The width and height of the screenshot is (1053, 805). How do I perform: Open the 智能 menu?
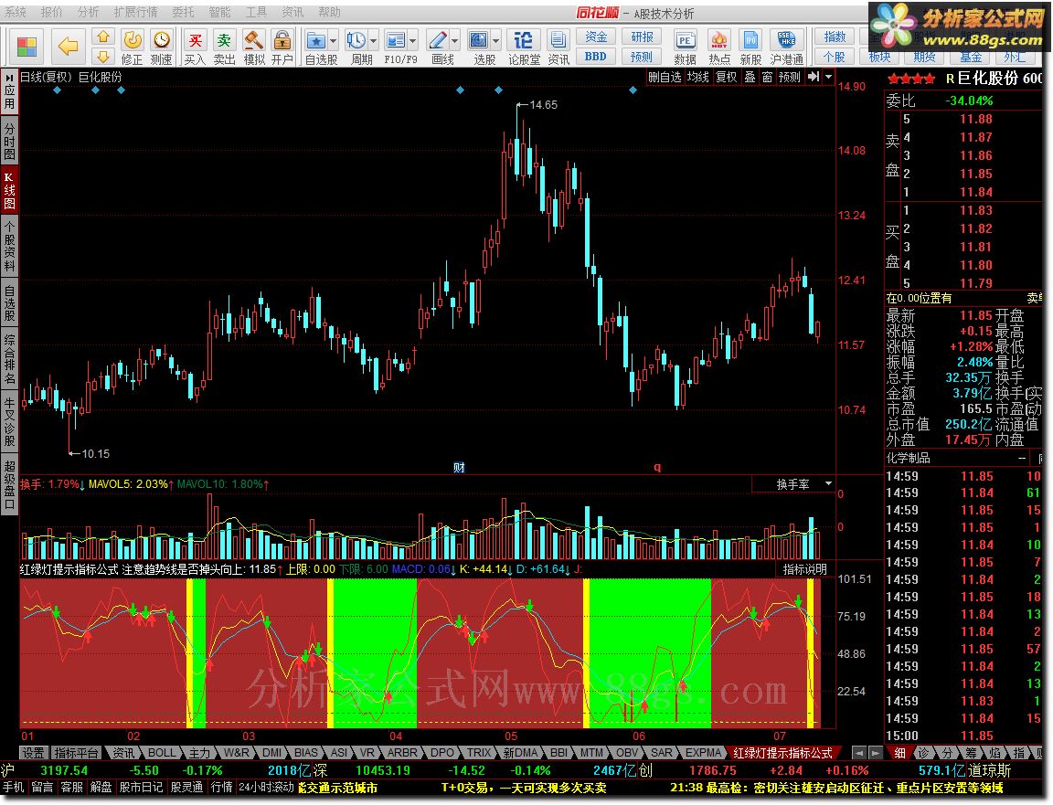(x=219, y=12)
